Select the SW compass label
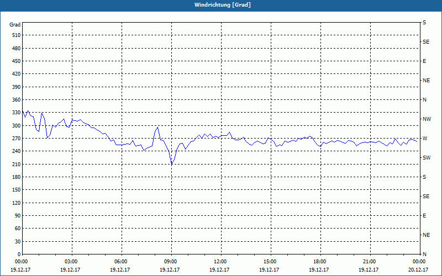Viewport: 442px width, 276px height. click(427, 158)
